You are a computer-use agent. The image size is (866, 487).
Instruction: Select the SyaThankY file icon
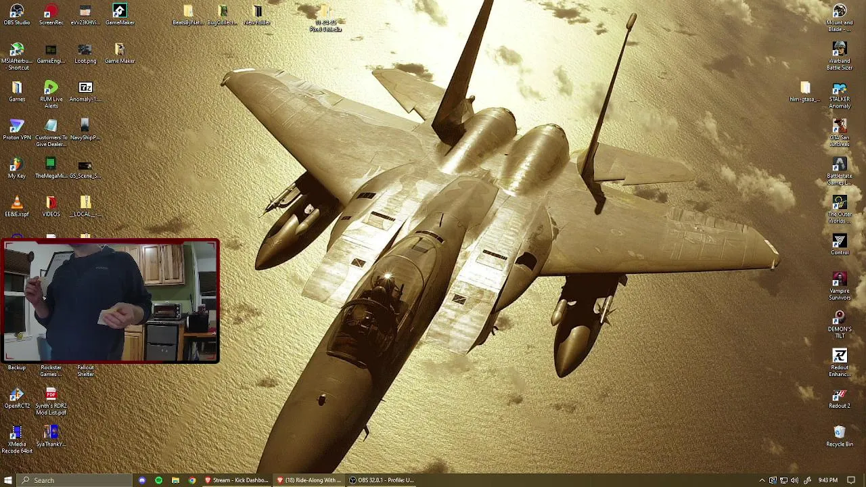coord(51,436)
